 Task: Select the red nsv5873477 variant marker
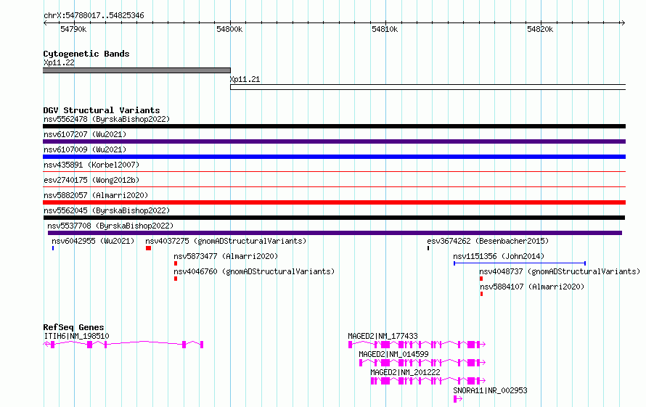point(176,263)
